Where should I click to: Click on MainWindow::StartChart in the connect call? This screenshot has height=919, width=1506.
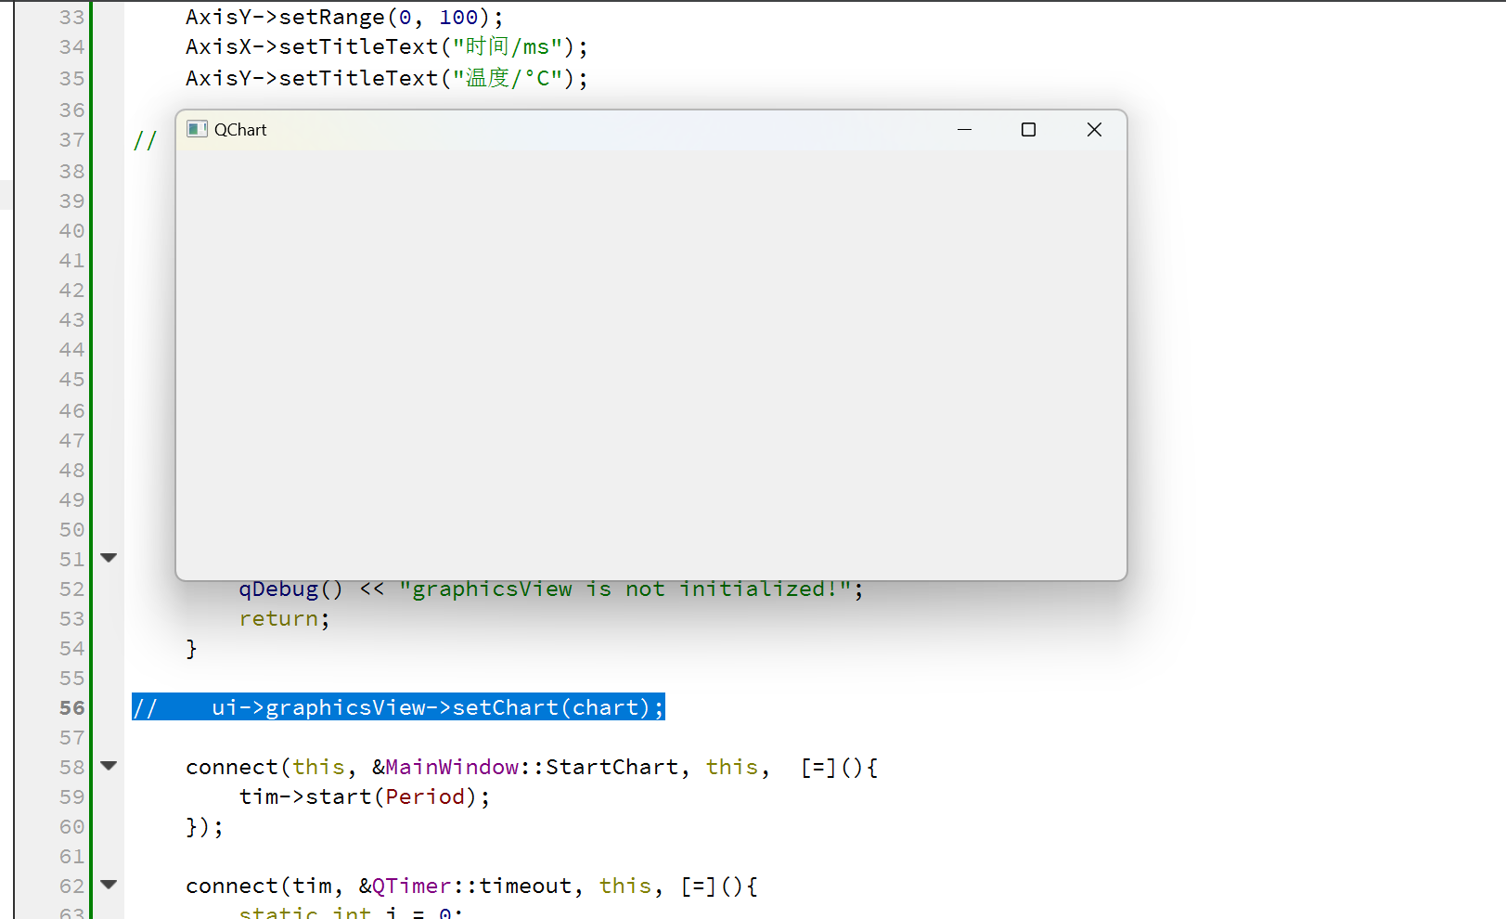(x=531, y=768)
